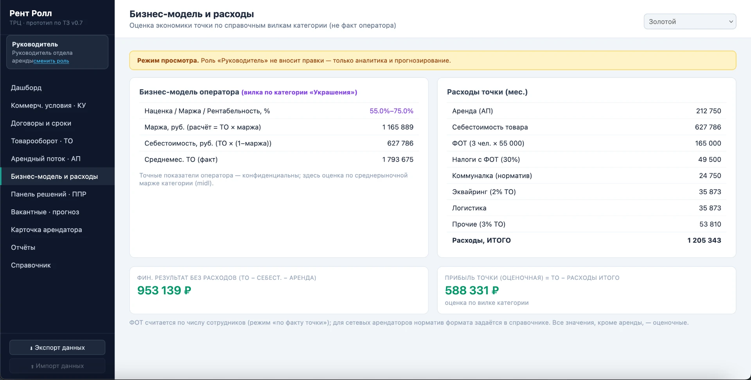751x380 pixels.
Task: Click the Рент Ролл app title
Action: 31,13
